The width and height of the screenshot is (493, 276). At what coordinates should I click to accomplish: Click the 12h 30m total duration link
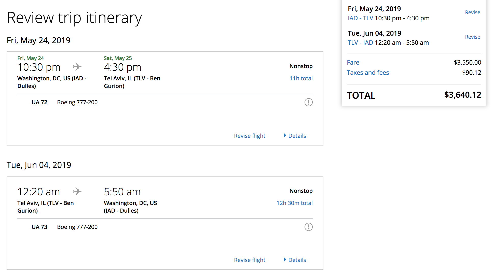[294, 203]
